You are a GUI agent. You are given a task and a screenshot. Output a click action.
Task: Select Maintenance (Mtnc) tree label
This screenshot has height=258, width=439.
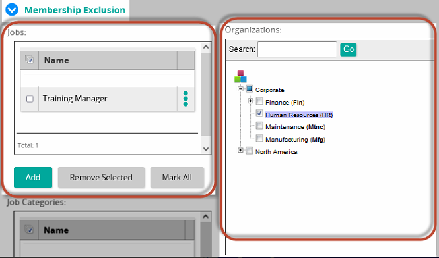295,127
